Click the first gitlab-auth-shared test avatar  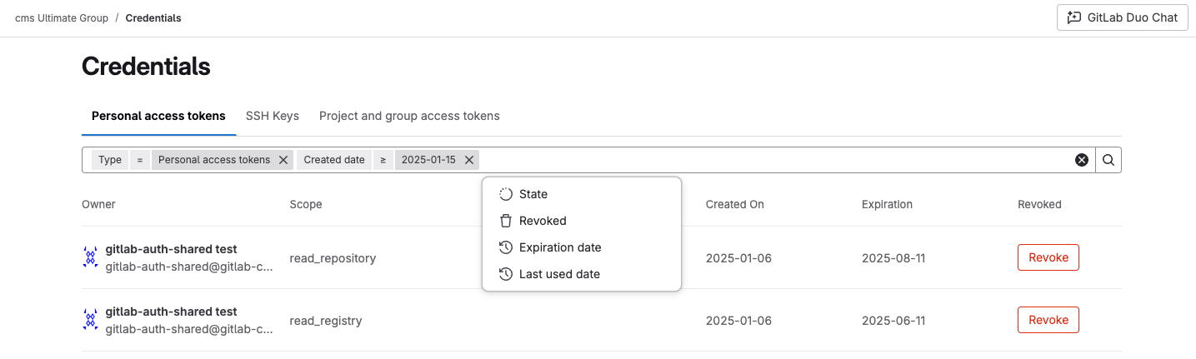91,257
